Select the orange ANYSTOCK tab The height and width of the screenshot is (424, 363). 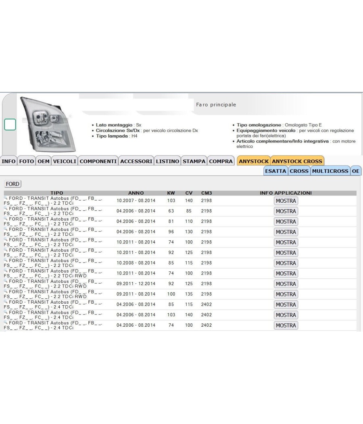coord(254,162)
